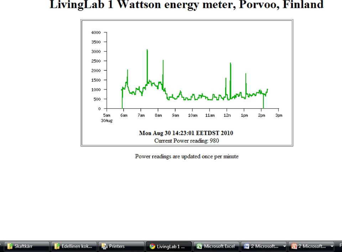Open the Printers window from the taskbar

point(121,246)
